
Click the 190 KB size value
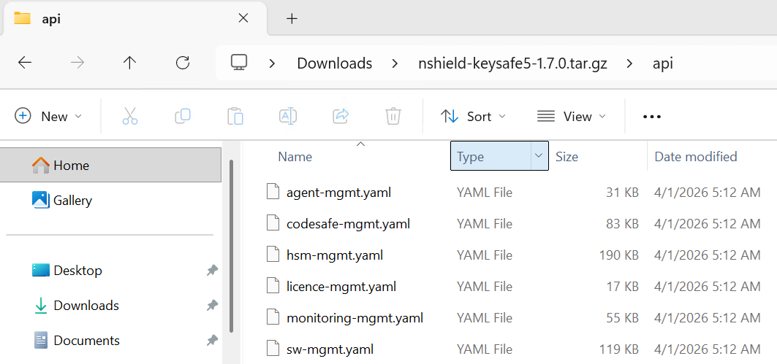pos(618,255)
